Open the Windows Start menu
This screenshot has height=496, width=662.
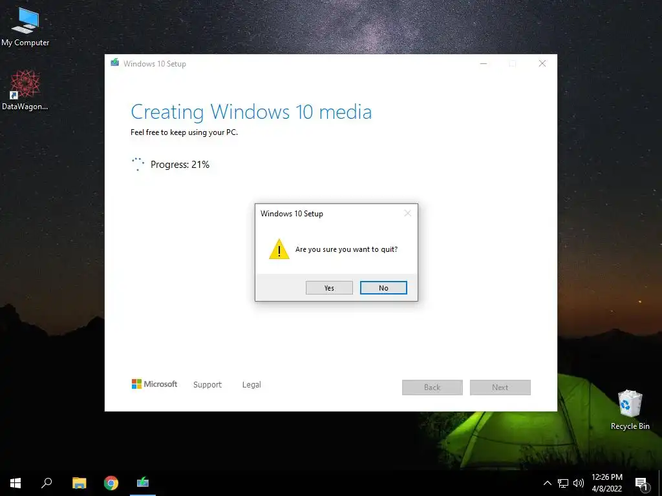tap(16, 483)
